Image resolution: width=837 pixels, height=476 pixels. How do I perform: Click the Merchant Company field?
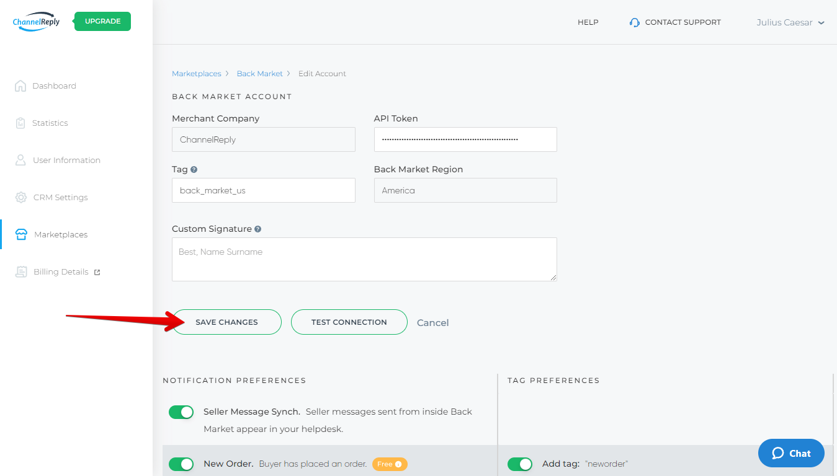[x=264, y=139]
